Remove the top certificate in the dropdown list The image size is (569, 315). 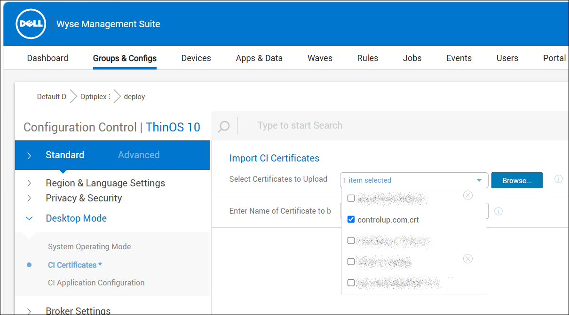tap(468, 195)
